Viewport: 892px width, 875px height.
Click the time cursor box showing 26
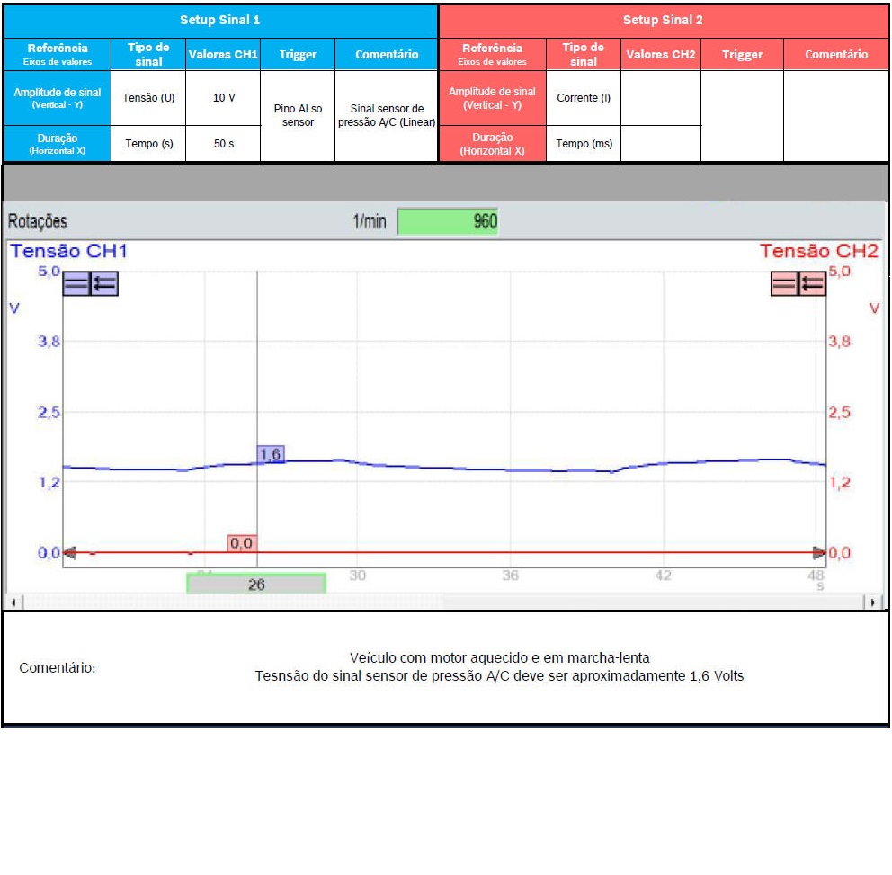coord(256,584)
